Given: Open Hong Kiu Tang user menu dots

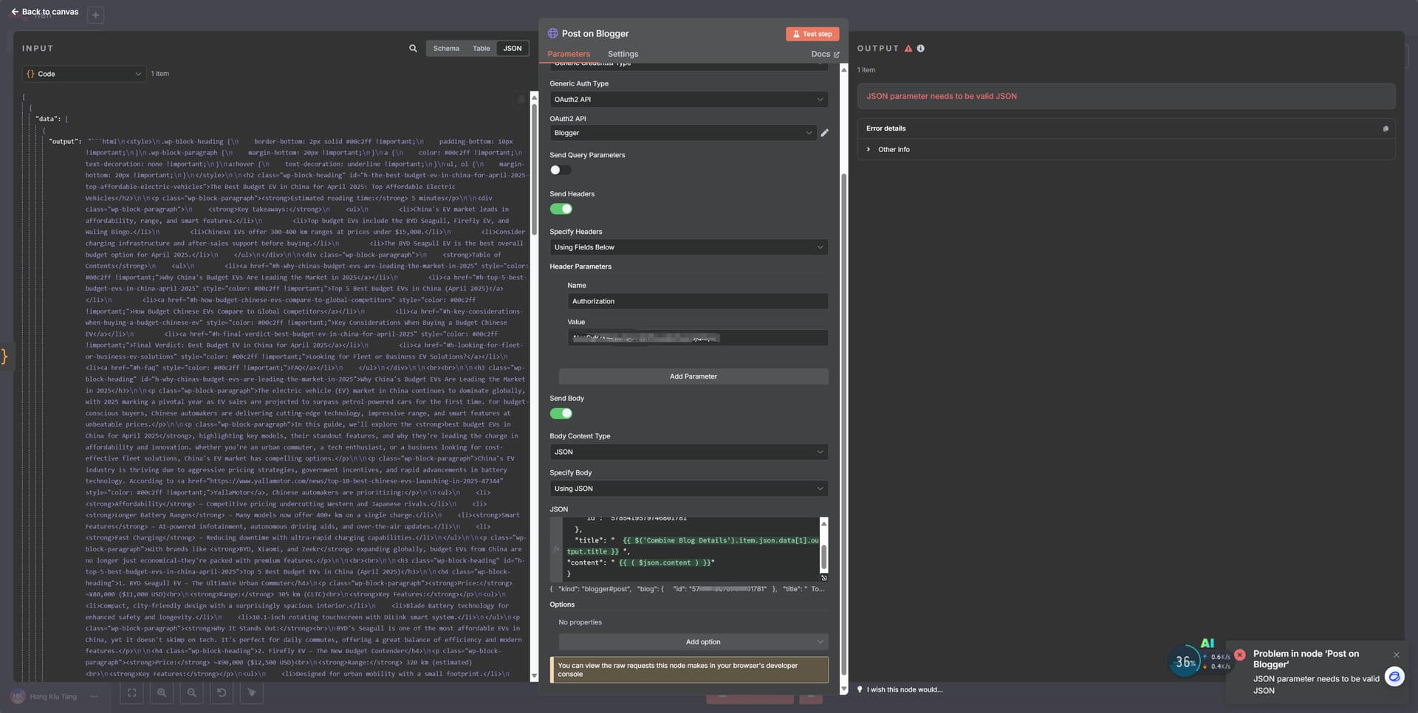Looking at the screenshot, I should pos(94,697).
